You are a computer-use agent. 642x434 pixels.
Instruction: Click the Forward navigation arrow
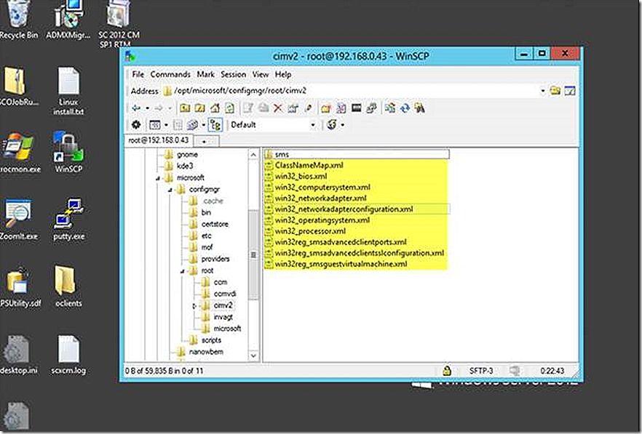coord(159,108)
